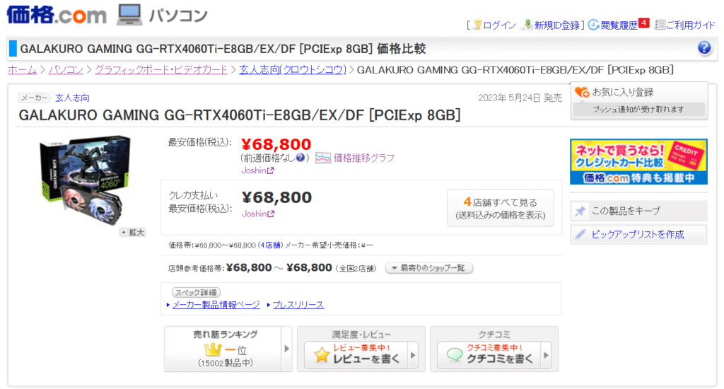Open 閲覧履歴 with red badge
The image size is (724, 389).
(x=619, y=25)
